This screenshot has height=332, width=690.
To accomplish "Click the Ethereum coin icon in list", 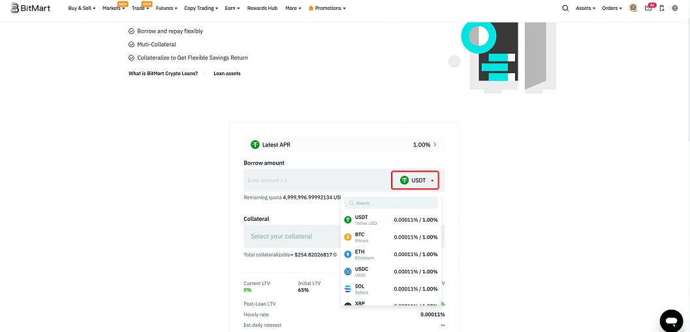I will [348, 254].
